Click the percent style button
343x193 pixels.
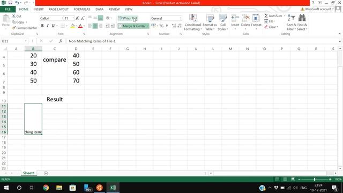(161, 26)
